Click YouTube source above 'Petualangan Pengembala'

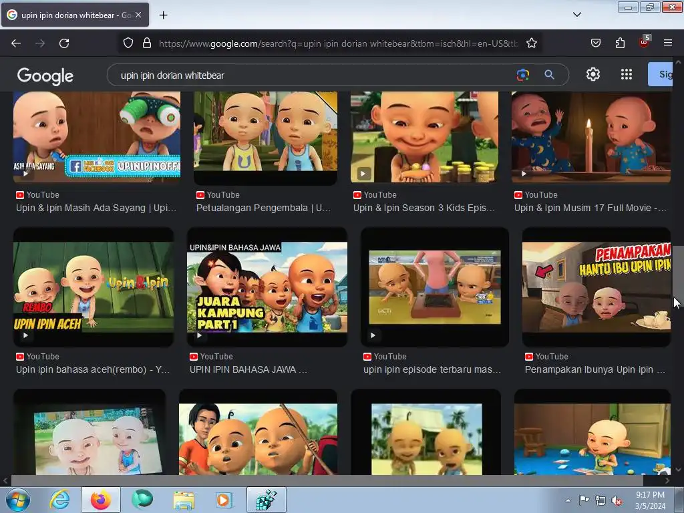(x=218, y=195)
